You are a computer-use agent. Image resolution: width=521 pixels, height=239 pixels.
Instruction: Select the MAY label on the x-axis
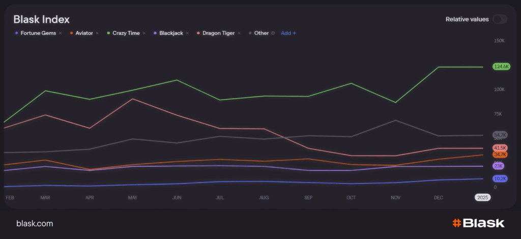[x=133, y=197]
